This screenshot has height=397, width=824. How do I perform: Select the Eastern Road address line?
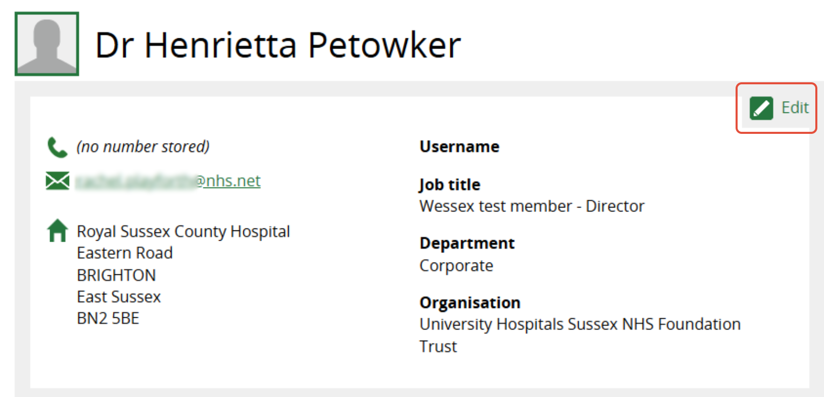pyautogui.click(x=125, y=253)
